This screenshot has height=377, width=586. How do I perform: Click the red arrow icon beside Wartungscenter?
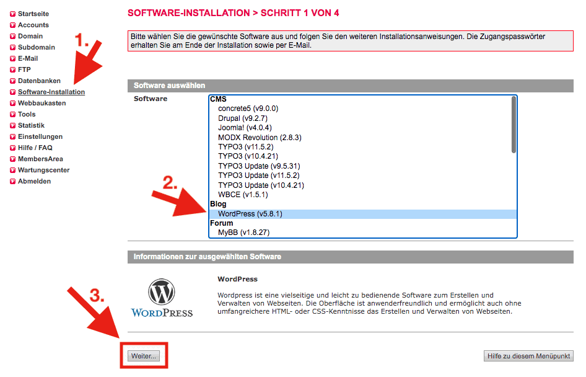(x=13, y=171)
